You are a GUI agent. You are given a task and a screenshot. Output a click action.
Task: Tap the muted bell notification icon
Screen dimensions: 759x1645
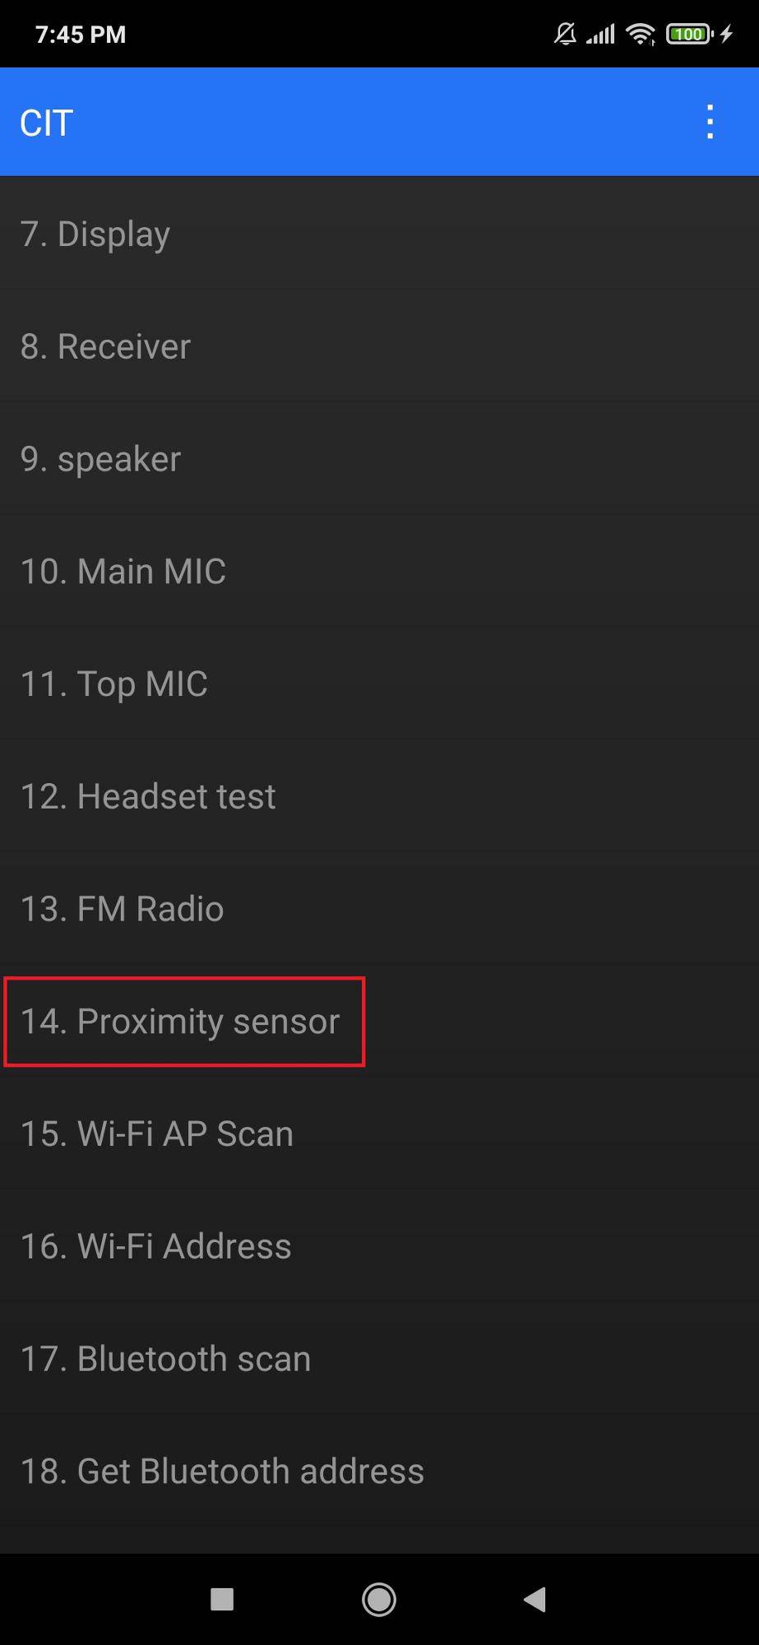[x=565, y=34]
